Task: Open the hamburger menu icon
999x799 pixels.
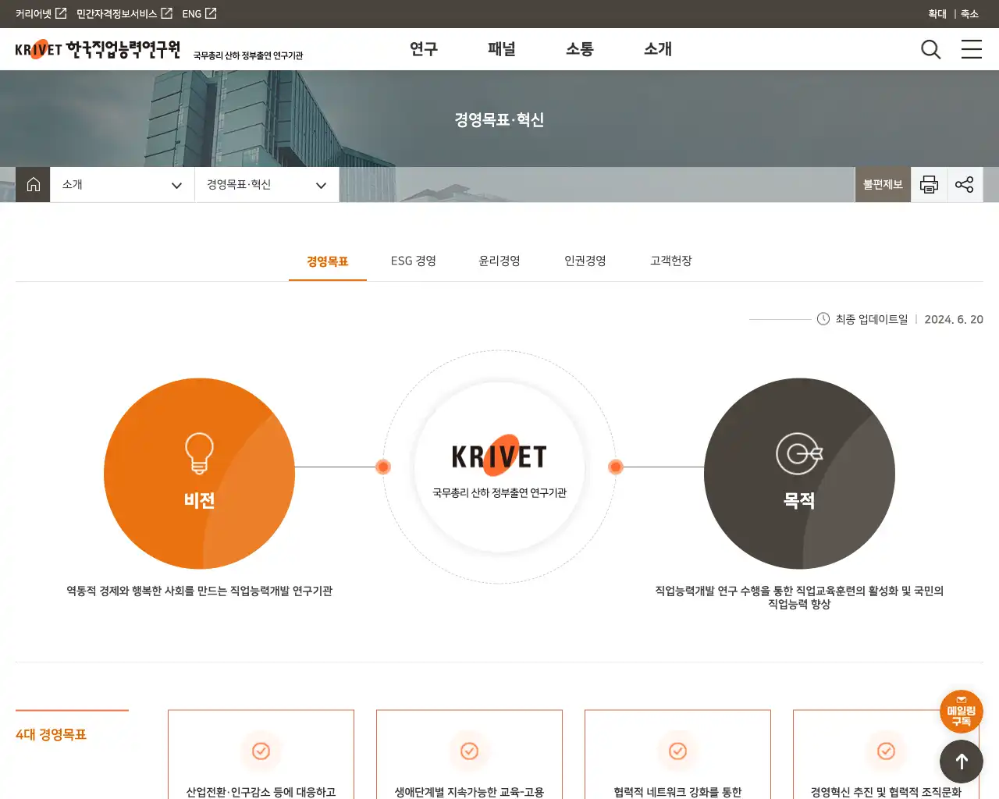Action: pos(971,49)
